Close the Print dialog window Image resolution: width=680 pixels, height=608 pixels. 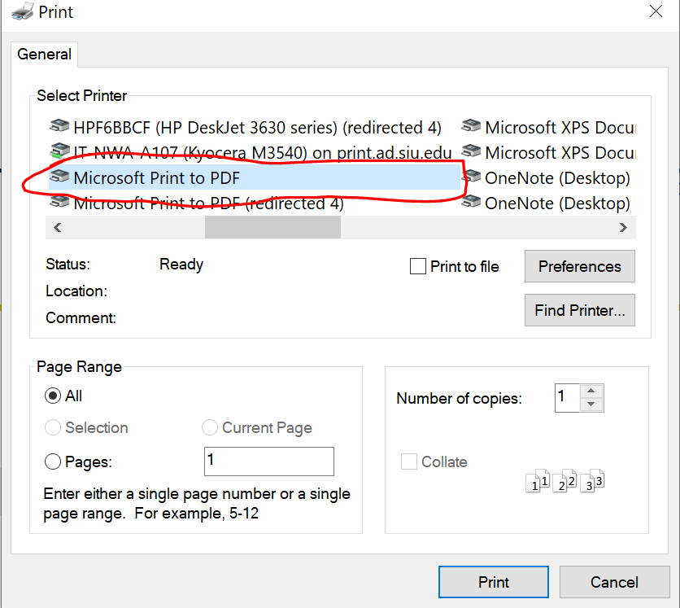coord(656,11)
